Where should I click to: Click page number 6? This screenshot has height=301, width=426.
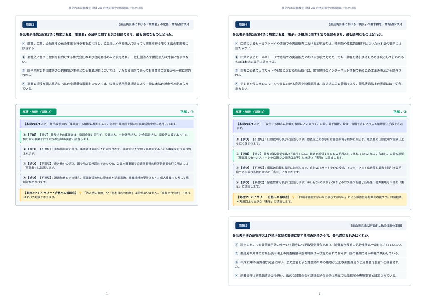pyautogui.click(x=106, y=294)
